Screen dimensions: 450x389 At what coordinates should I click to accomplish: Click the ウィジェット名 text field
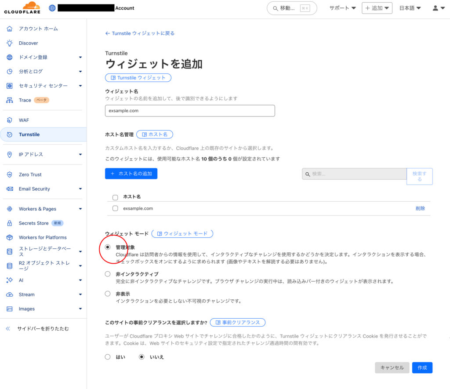click(x=190, y=111)
